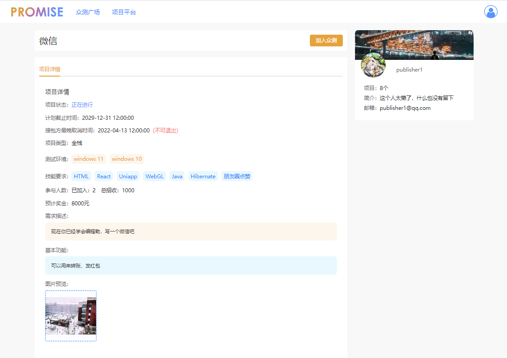Select the React skill tag
This screenshot has width=507, height=358.
(x=103, y=176)
